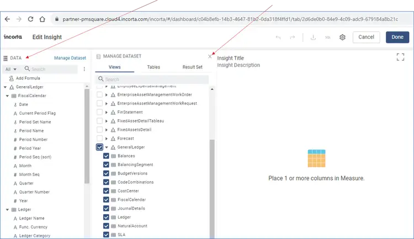
Task: Focus the Data panel search field
Action: (51, 69)
